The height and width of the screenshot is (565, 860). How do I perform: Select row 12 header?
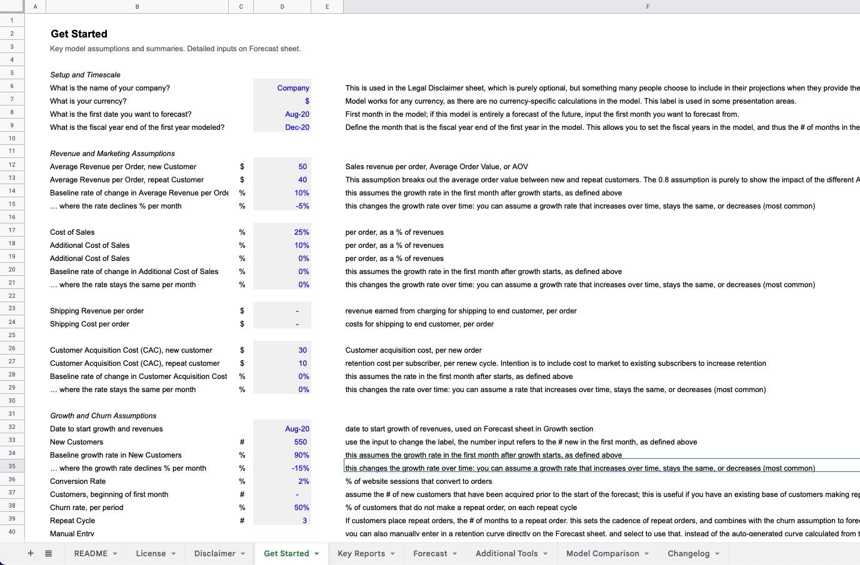(11, 167)
